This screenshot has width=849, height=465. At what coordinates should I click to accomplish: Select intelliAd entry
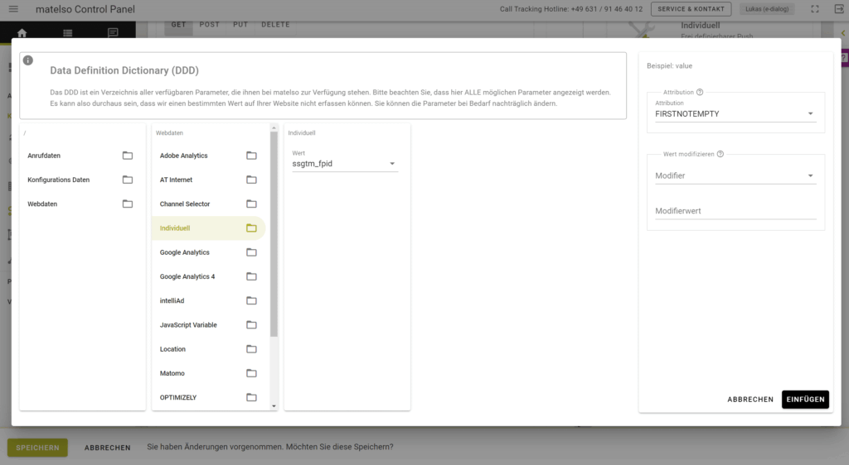tap(208, 301)
